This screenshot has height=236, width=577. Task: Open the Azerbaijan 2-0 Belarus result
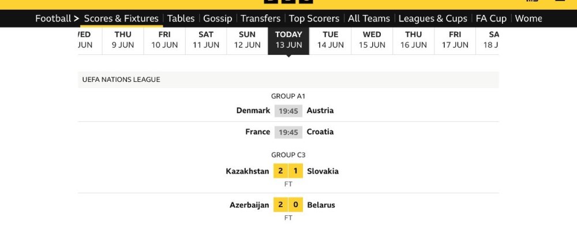pos(288,205)
